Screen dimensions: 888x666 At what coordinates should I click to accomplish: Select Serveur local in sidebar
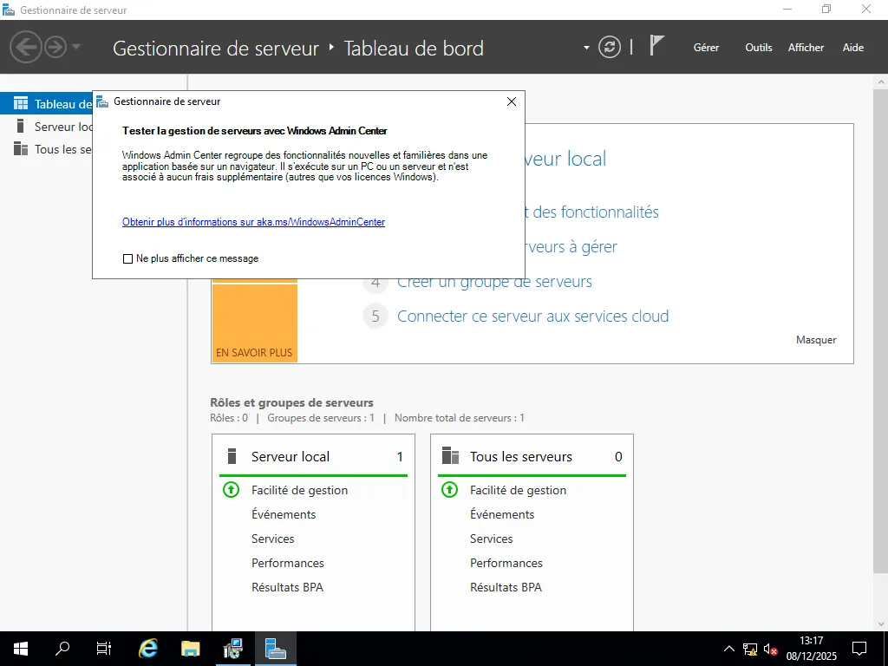[47, 127]
